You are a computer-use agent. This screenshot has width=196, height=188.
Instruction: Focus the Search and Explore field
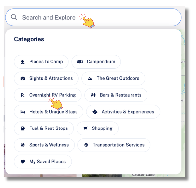(x=93, y=17)
